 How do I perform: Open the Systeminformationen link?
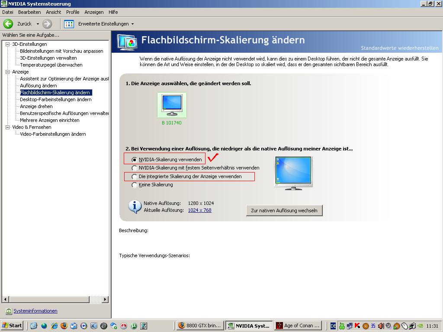click(x=35, y=311)
